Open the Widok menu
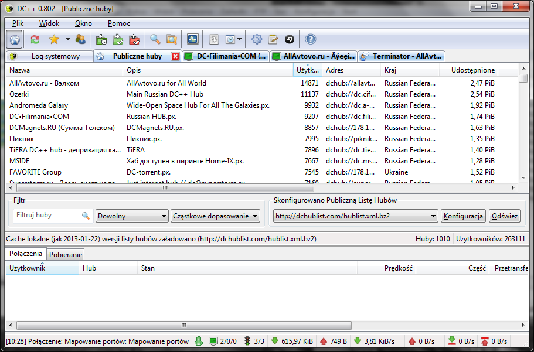Viewport: 534px width, 352px height. 49,23
